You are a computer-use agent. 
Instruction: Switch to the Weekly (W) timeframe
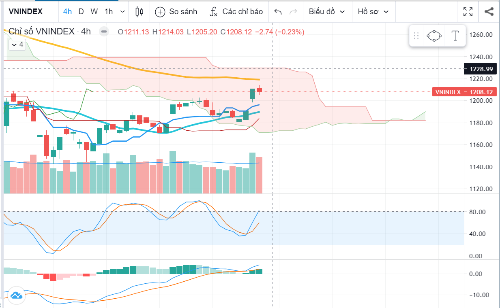pos(94,12)
